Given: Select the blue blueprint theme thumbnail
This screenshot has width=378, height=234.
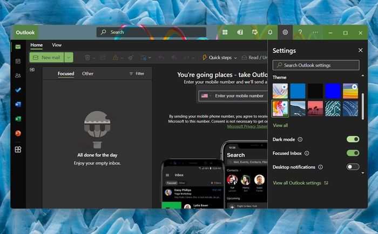Looking at the screenshot, I should pos(350,109).
